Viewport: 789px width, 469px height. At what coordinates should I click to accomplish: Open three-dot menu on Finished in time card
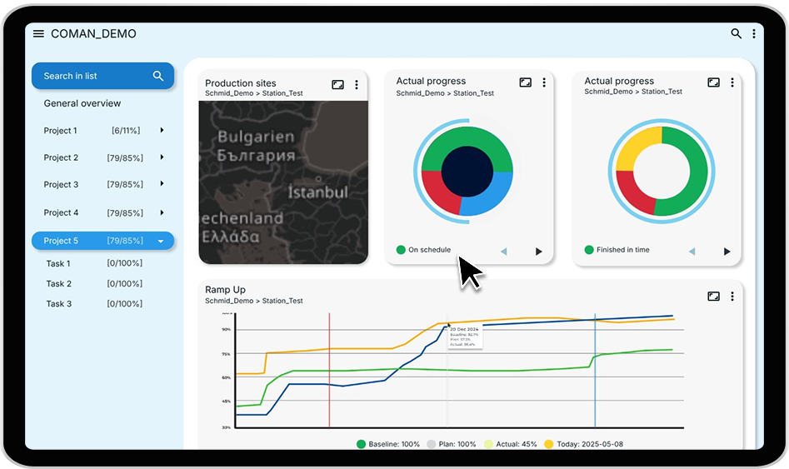pos(732,82)
